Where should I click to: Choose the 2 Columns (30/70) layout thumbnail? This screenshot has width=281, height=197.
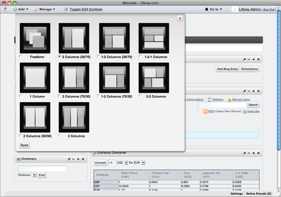point(74,38)
